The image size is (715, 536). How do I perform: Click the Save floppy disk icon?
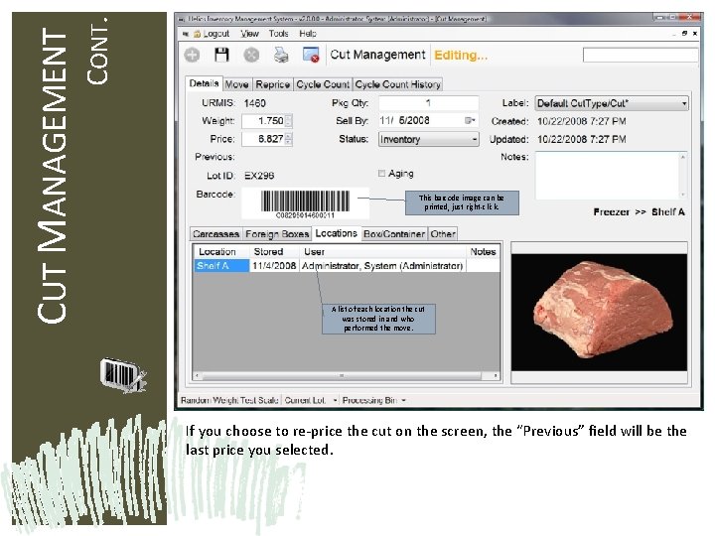[221, 56]
